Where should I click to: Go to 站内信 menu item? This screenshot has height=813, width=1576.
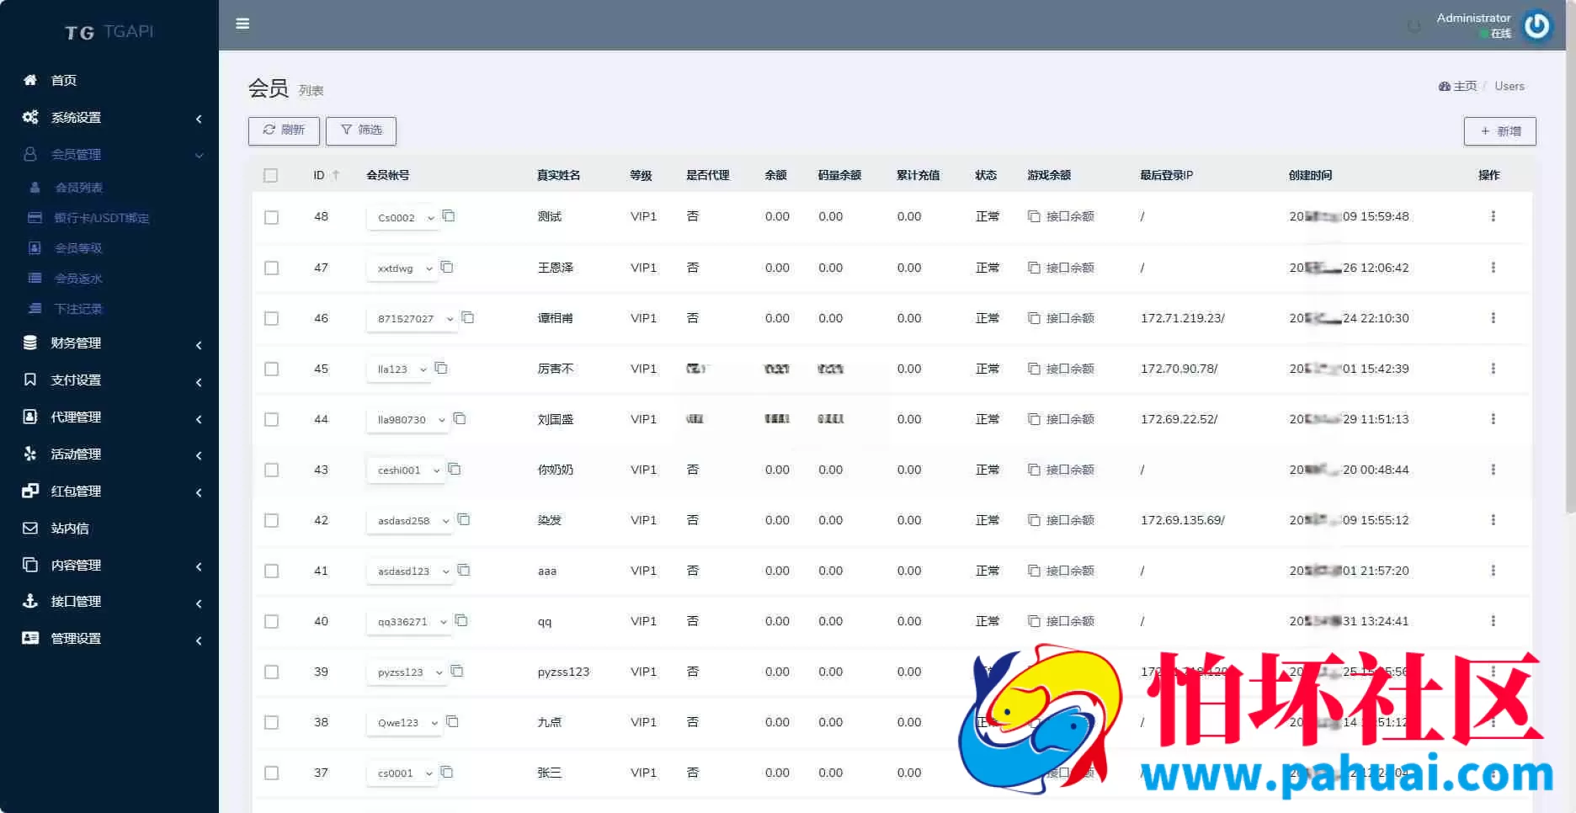tap(69, 529)
